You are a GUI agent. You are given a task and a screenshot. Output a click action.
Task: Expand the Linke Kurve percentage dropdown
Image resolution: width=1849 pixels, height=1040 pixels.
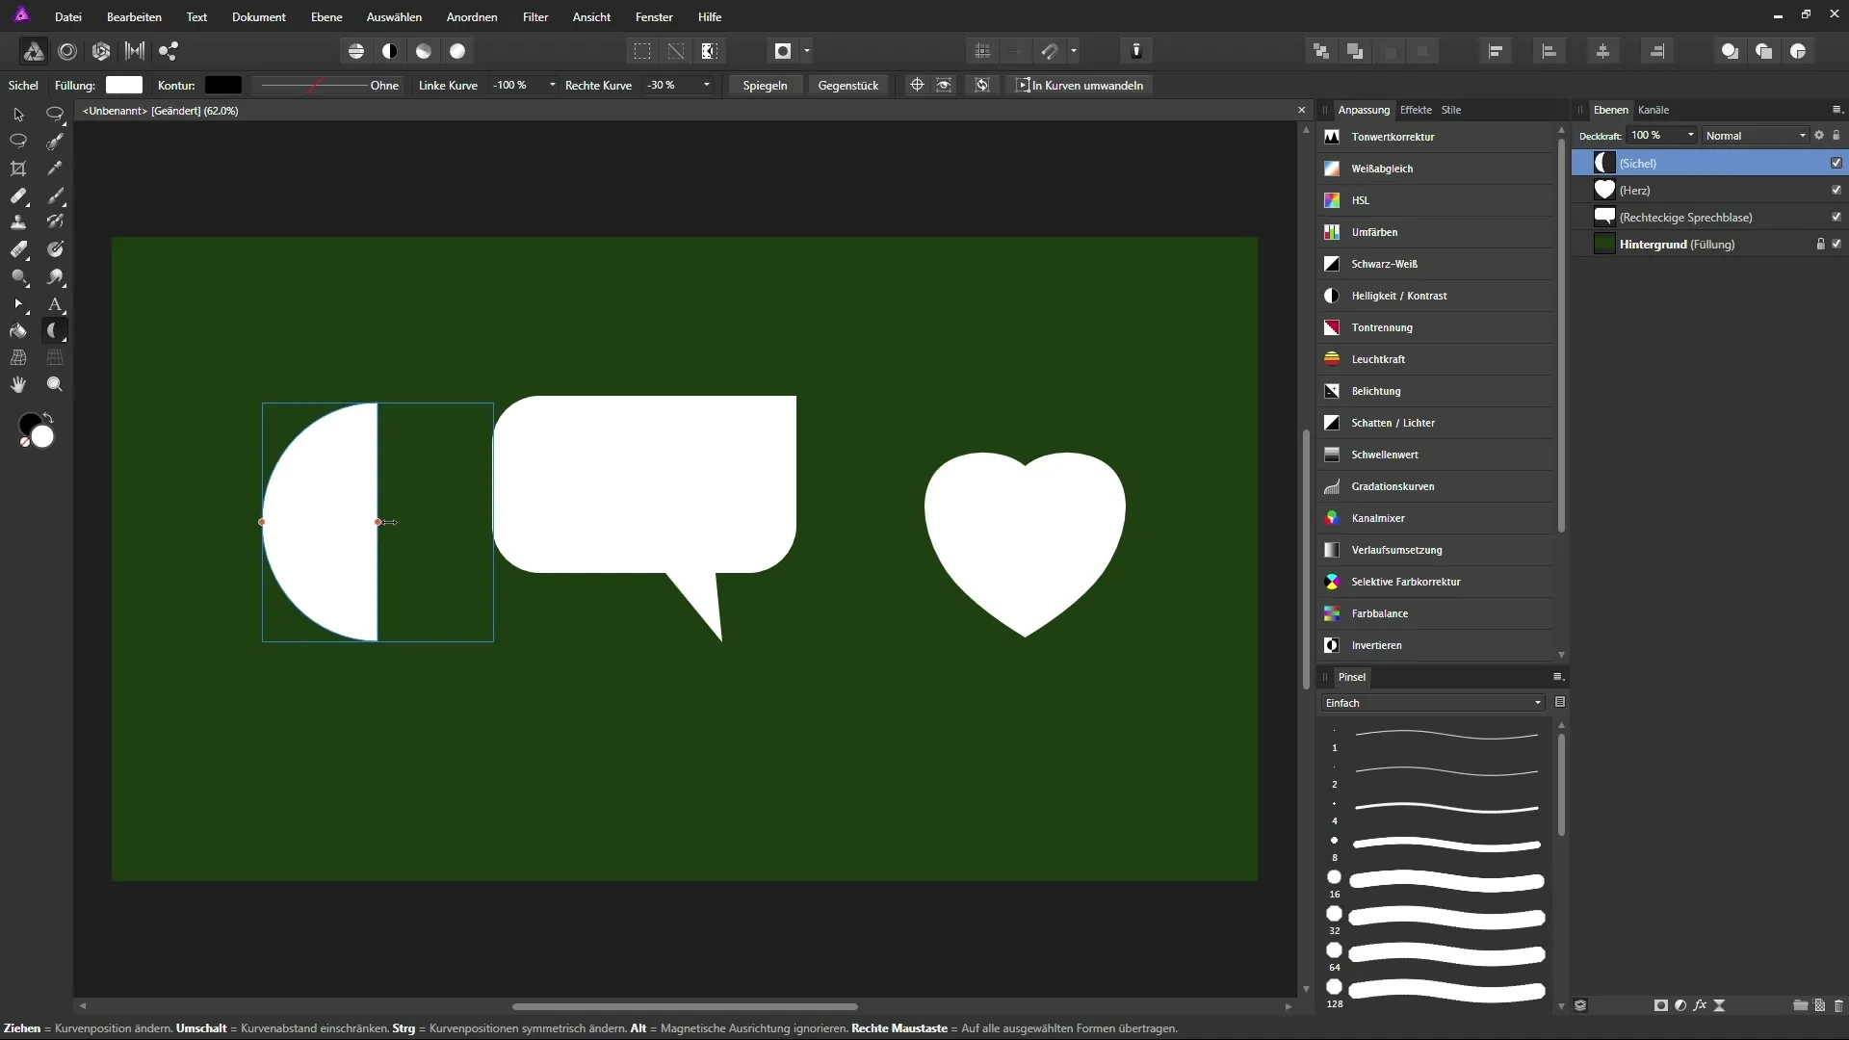pyautogui.click(x=552, y=86)
